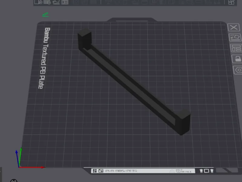Auto orient objects on this plate
Image resolution: width=242 pixels, height=182 pixels.
pos(235,37)
